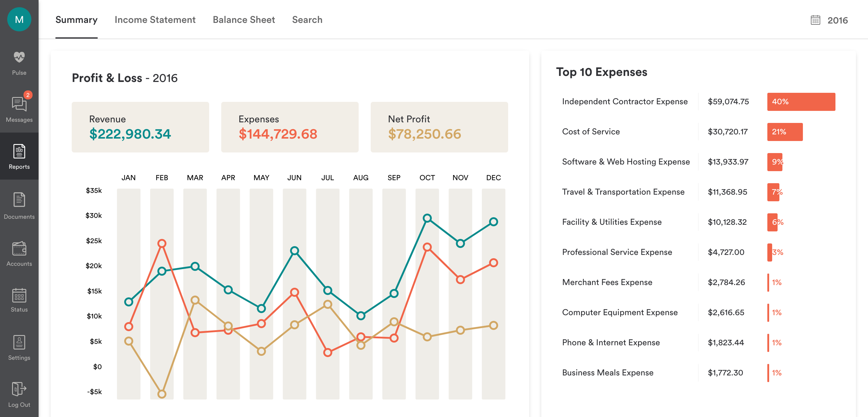Viewport: 868px width, 417px height.
Task: Open the 2016 year selector
Action: 837,20
